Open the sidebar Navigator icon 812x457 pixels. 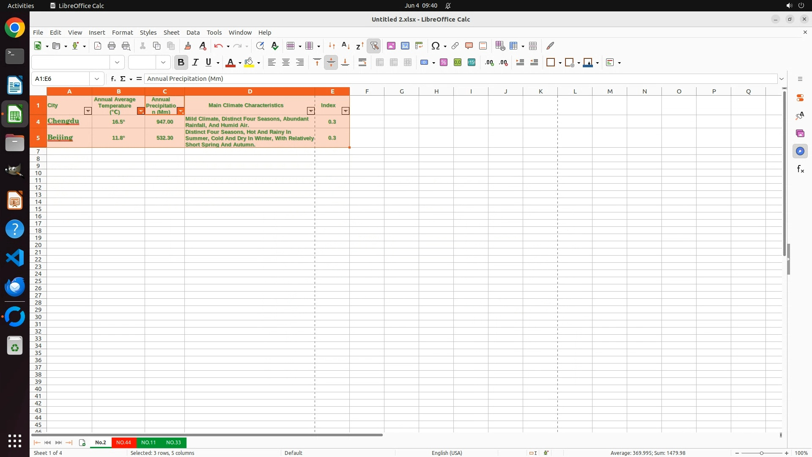(x=800, y=151)
